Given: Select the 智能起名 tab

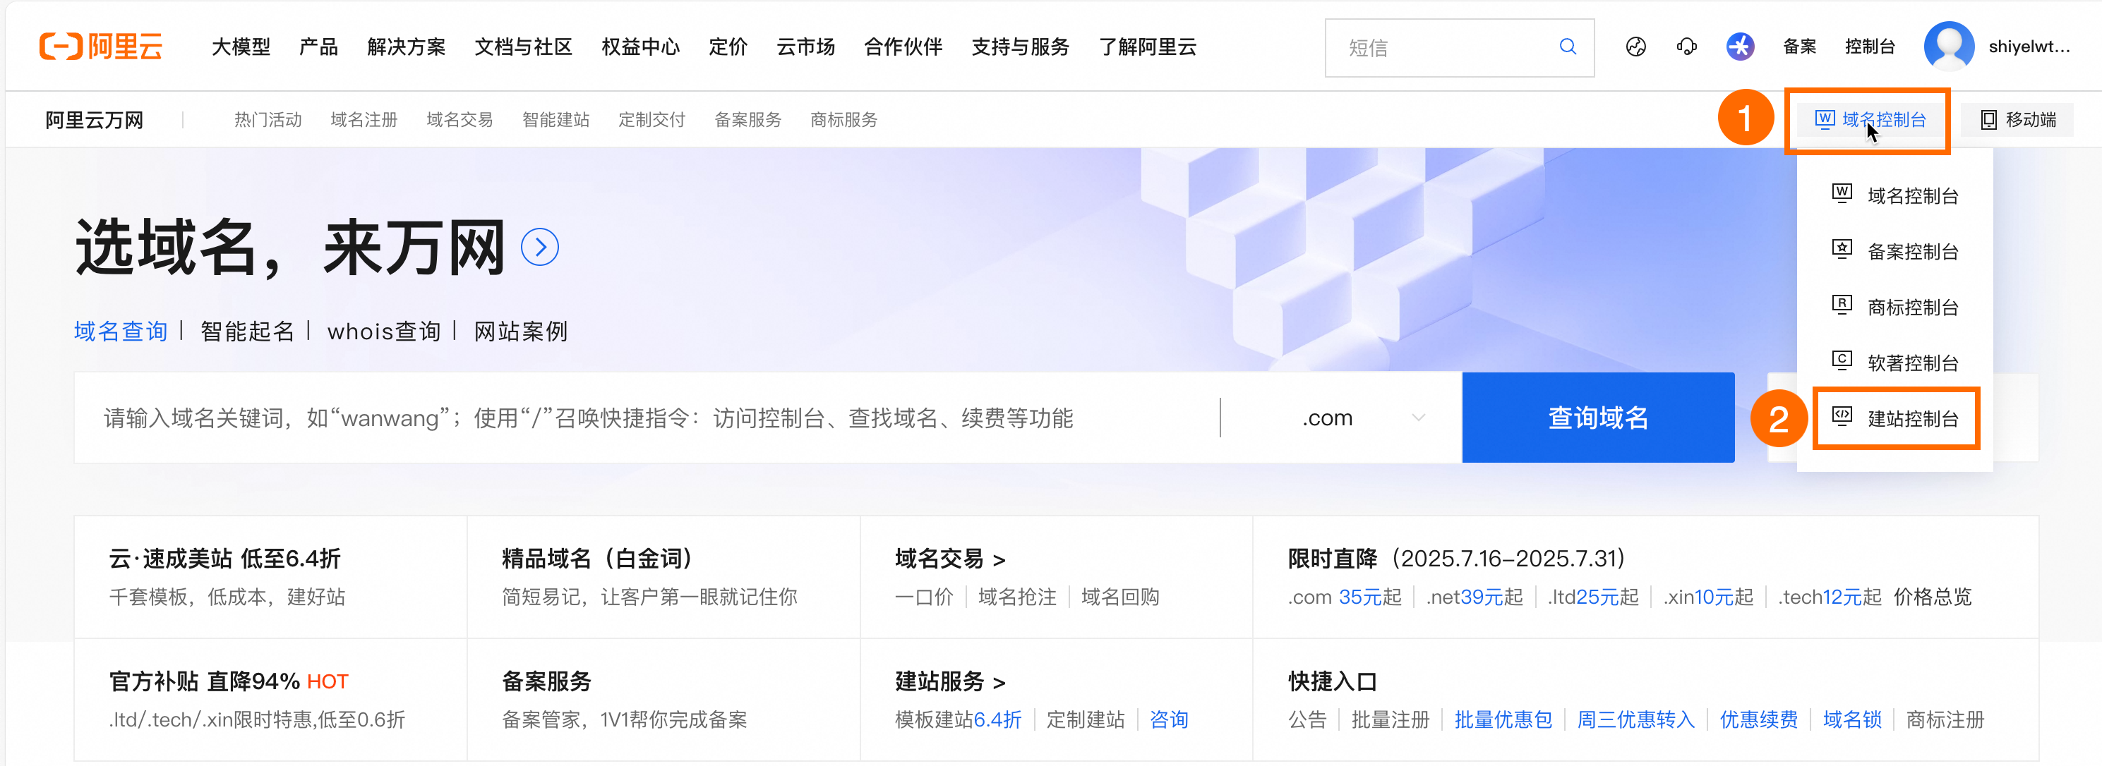Looking at the screenshot, I should coord(247,332).
